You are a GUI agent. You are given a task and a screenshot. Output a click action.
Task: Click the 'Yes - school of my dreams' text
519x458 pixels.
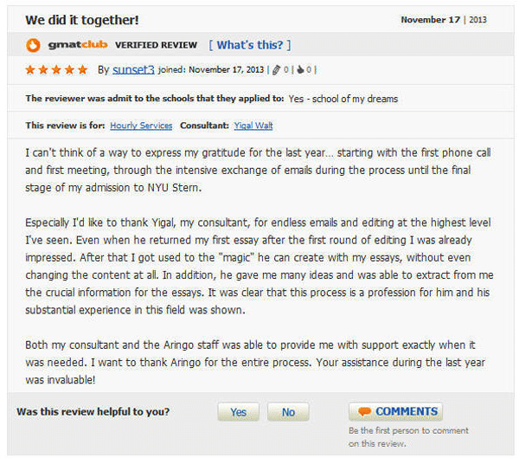coord(343,99)
